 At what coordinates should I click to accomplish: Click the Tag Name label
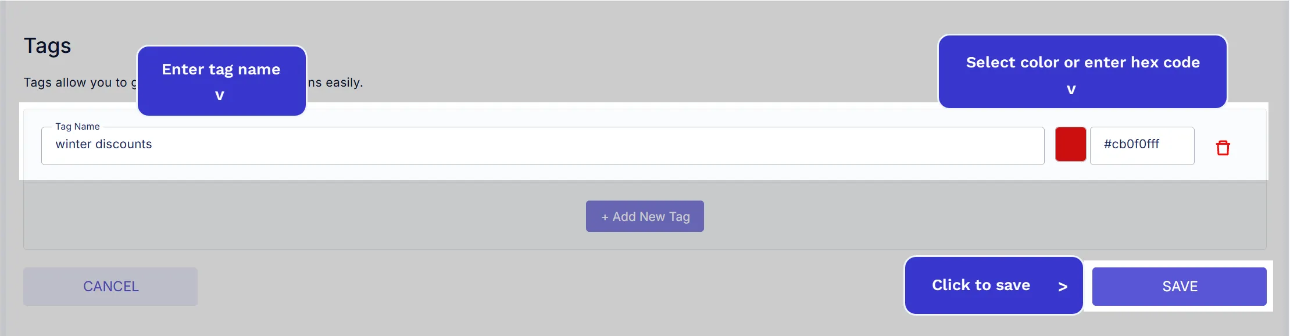pos(77,126)
